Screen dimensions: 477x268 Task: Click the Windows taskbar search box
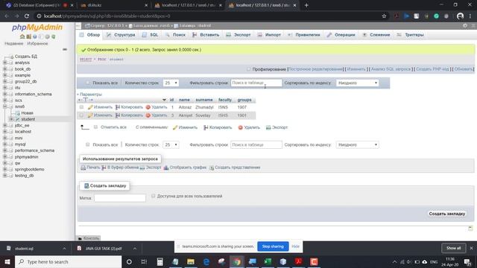(68, 261)
